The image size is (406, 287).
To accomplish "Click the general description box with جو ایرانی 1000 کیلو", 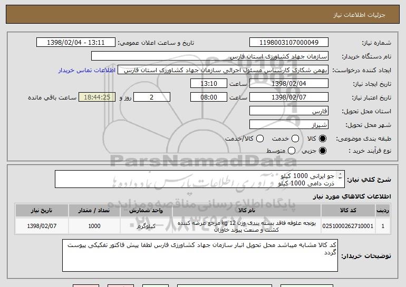I will click(200, 179).
